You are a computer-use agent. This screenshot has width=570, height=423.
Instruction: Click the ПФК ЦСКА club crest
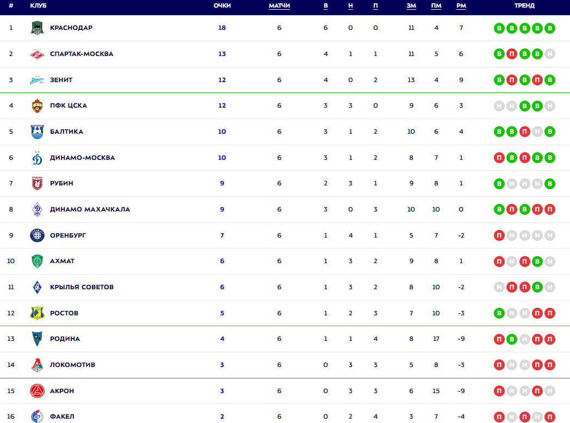(x=37, y=105)
